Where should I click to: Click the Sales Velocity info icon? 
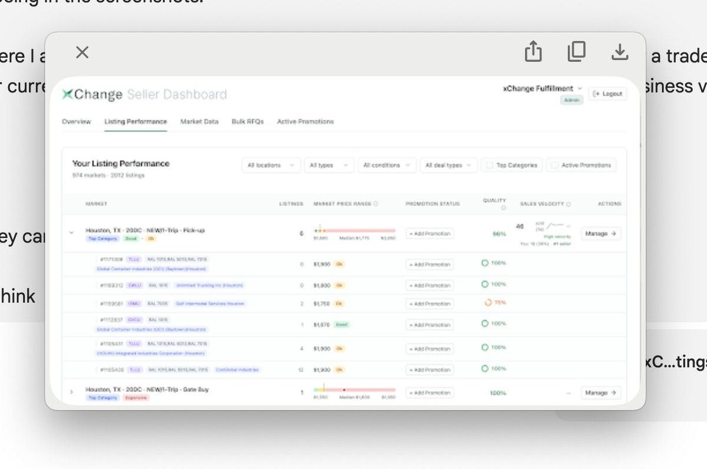click(x=569, y=204)
